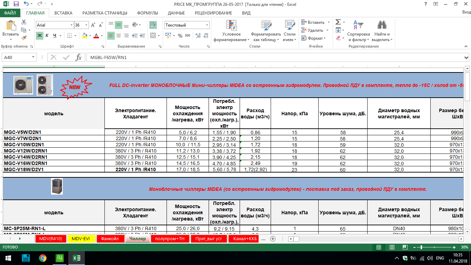The image size is (471, 265).
Task: Switch to РАЗМЕТКА СТРАНИЦЫ ribbon tab
Action: click(105, 13)
